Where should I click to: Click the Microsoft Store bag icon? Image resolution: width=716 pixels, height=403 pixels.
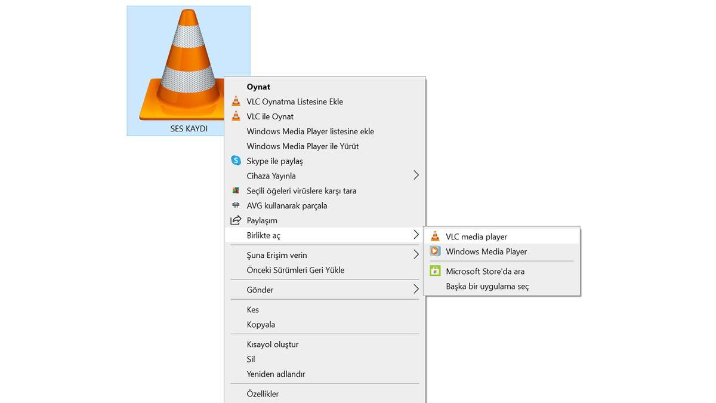435,271
